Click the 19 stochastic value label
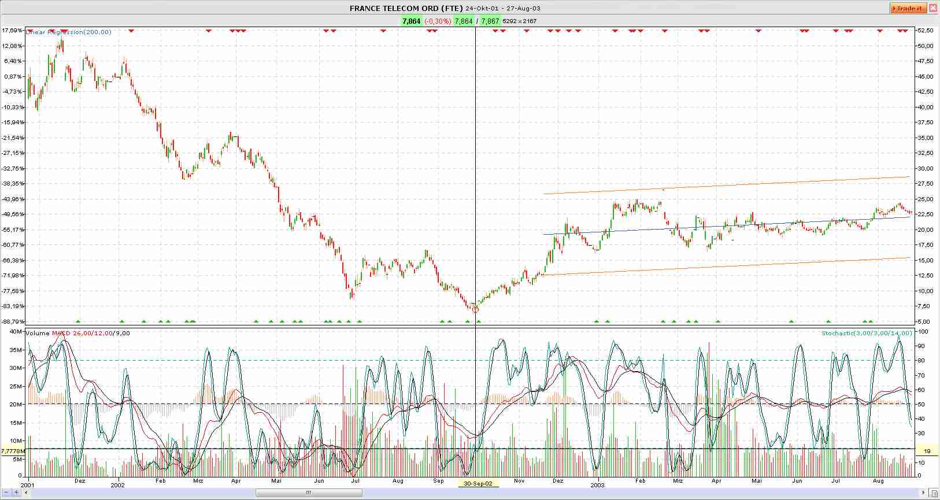 click(927, 451)
